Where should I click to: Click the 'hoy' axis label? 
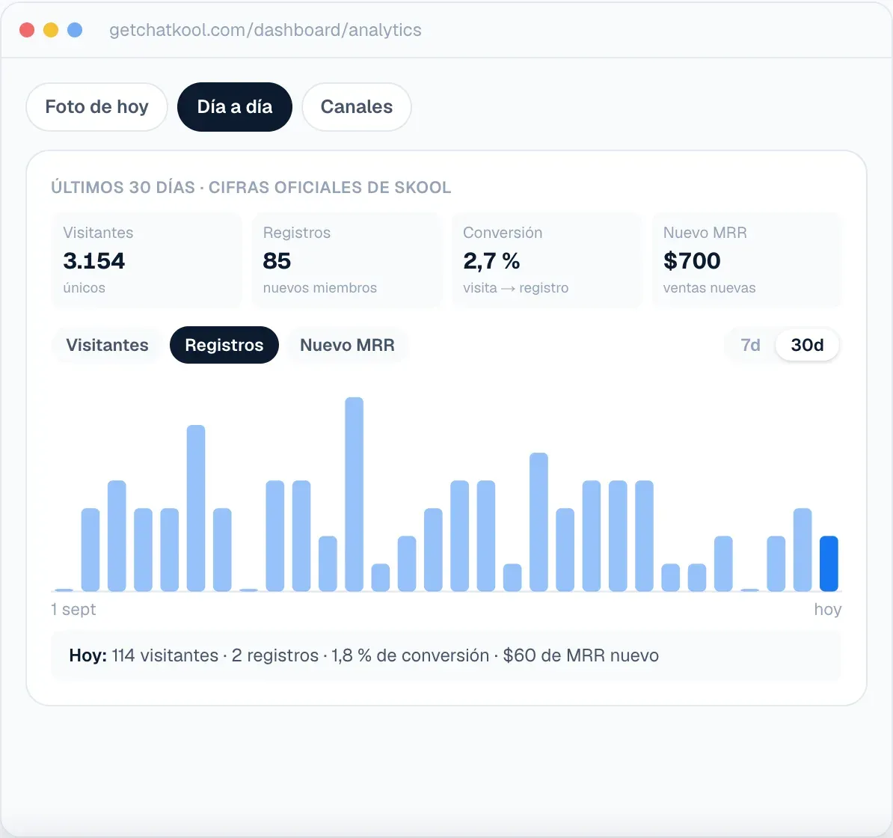(827, 610)
